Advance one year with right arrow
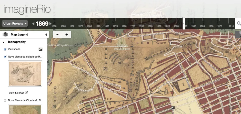Viewport: 241px width, 114px height. 50,24
